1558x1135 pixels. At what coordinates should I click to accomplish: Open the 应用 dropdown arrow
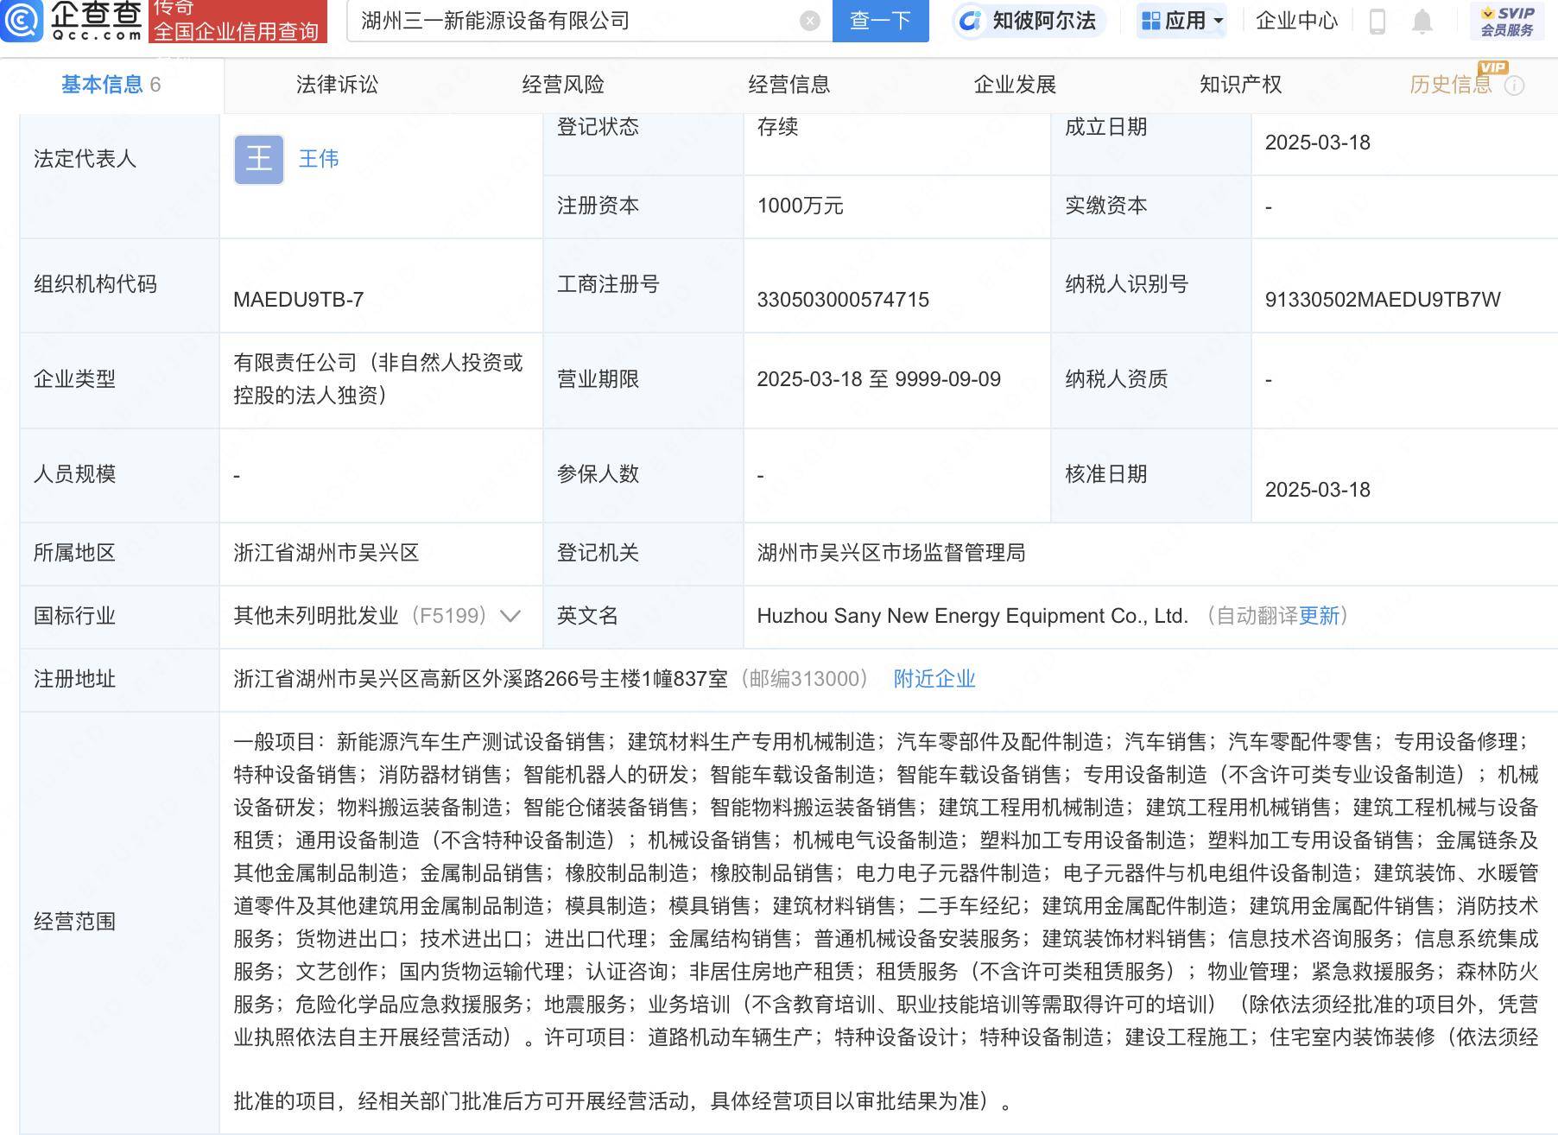pyautogui.click(x=1219, y=21)
